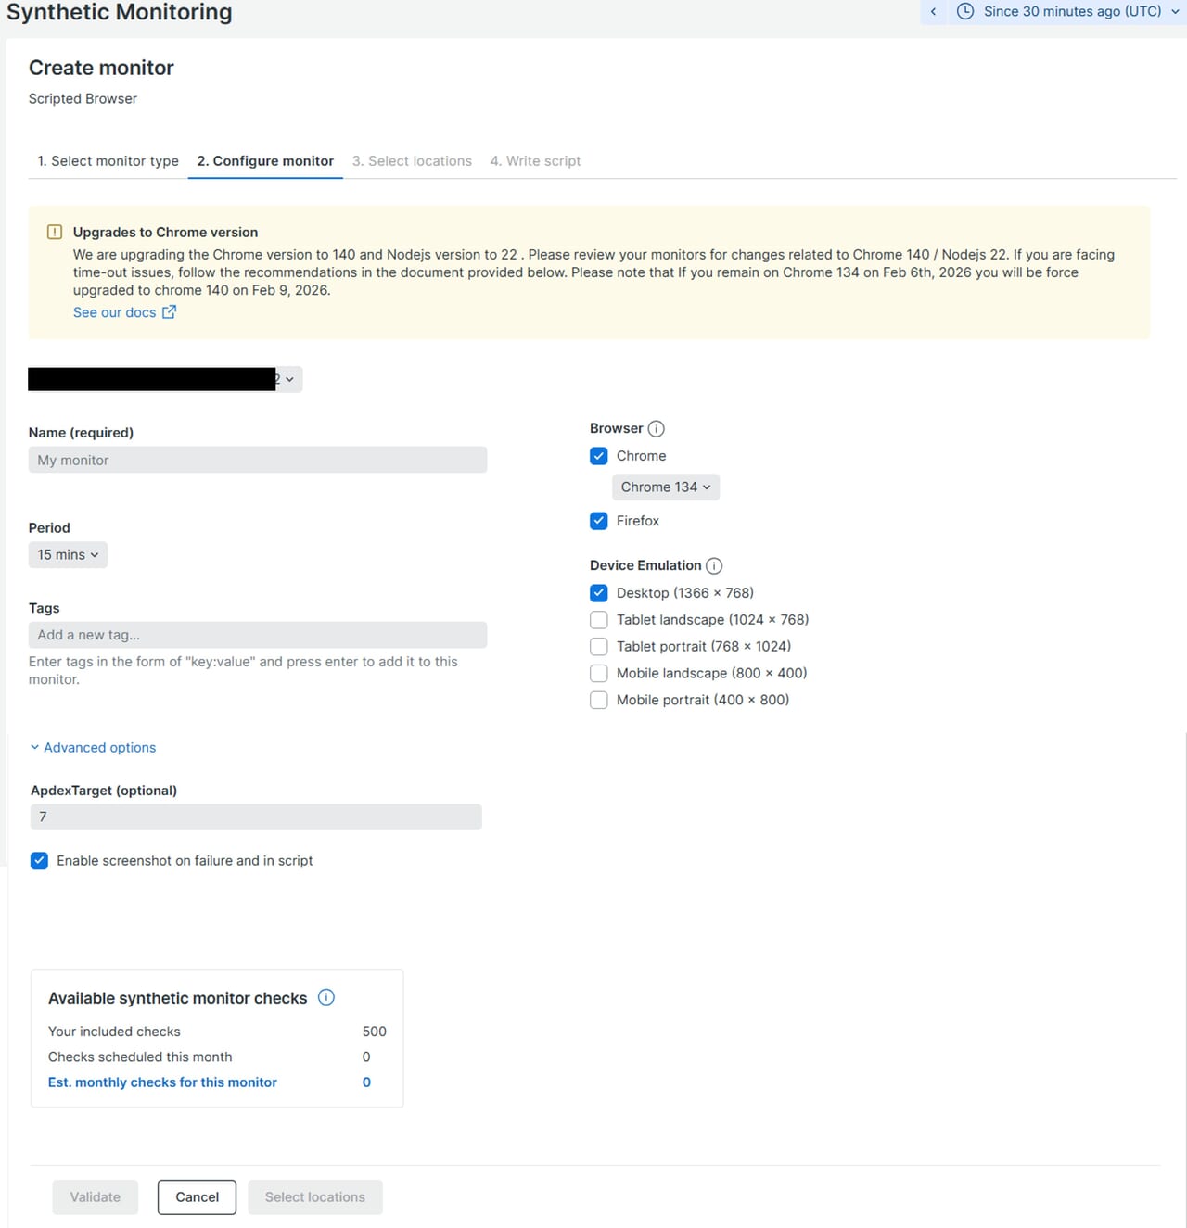
Task: Click the Browser info icon
Action: point(657,429)
